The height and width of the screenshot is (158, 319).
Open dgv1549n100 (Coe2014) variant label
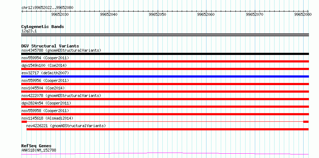44,65
